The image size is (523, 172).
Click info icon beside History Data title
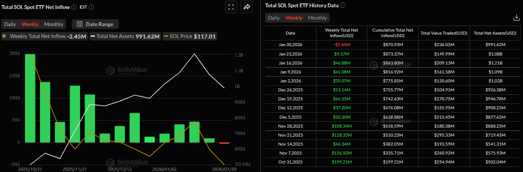click(x=343, y=6)
